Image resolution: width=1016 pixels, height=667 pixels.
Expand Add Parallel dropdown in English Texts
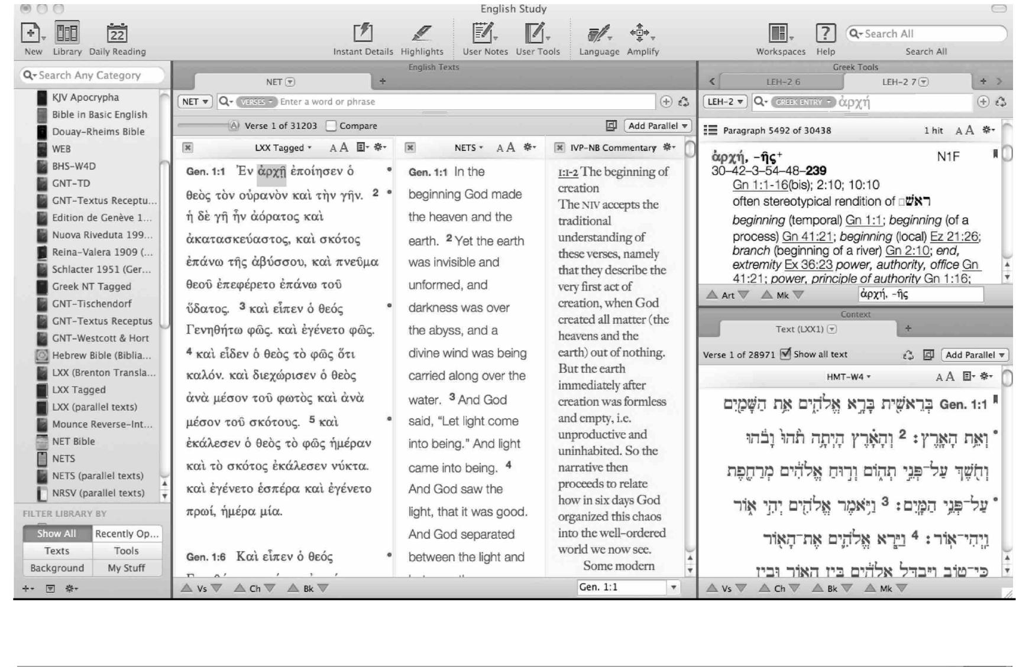(x=659, y=126)
